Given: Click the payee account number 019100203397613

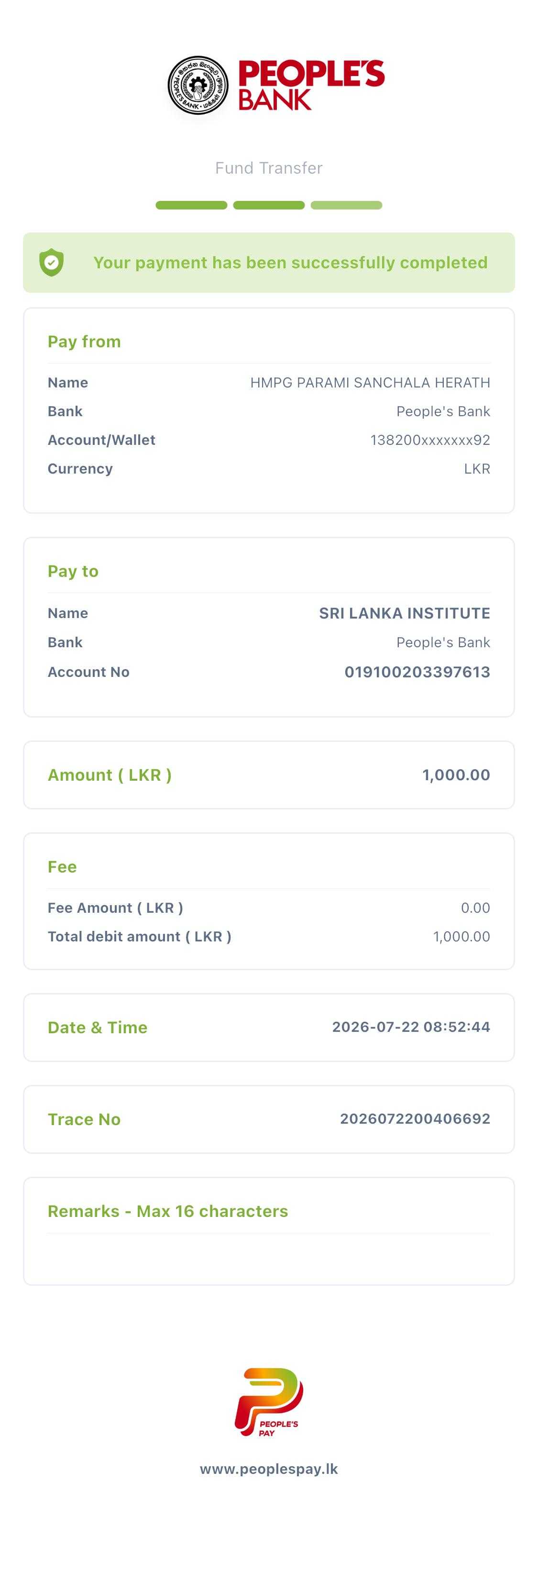Looking at the screenshot, I should [x=417, y=672].
